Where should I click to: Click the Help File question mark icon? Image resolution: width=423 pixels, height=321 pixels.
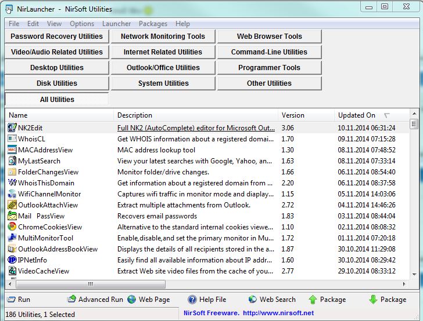[x=192, y=300]
